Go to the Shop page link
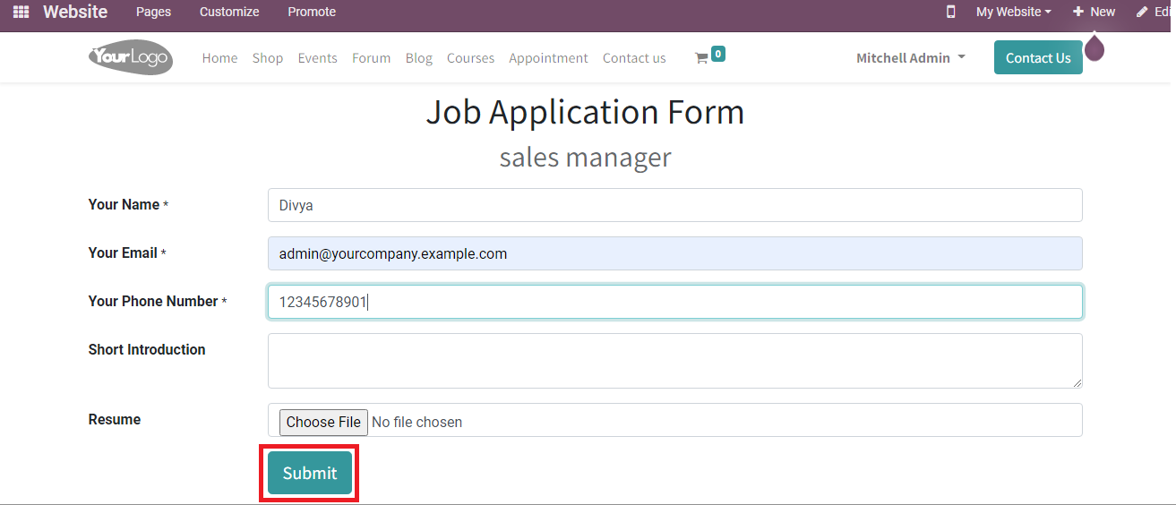Screen dimensions: 1176x505 pyautogui.click(x=267, y=58)
